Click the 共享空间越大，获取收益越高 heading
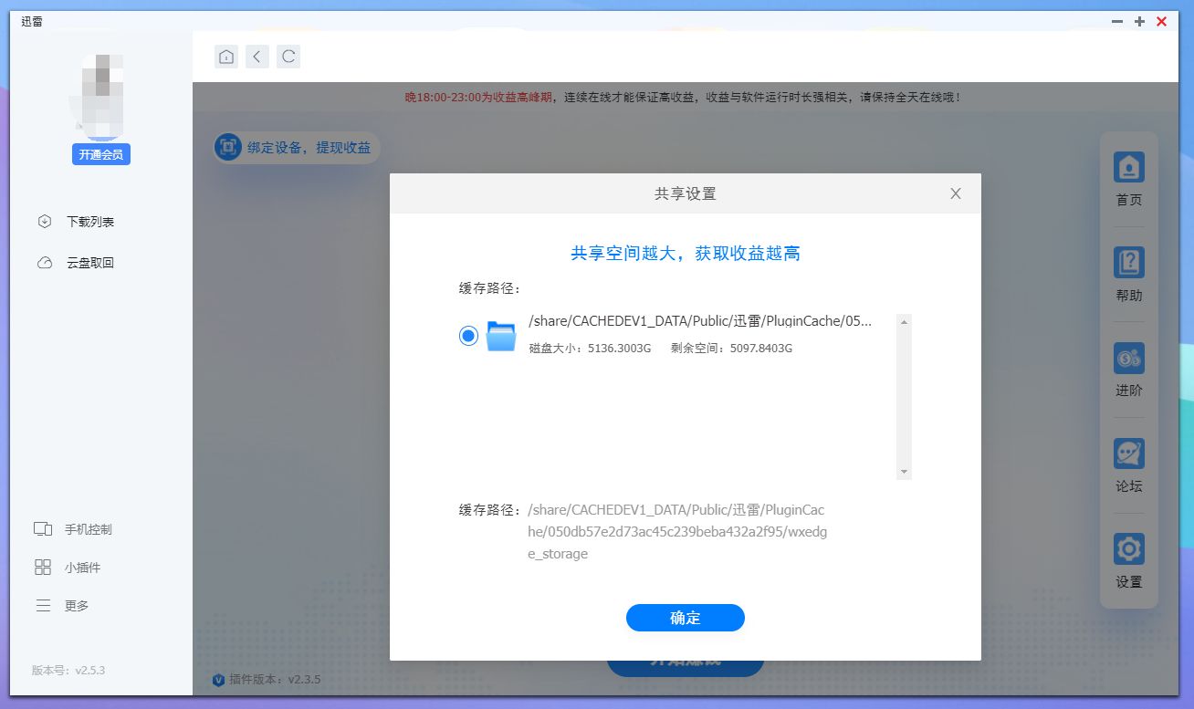This screenshot has height=709, width=1194. point(686,254)
